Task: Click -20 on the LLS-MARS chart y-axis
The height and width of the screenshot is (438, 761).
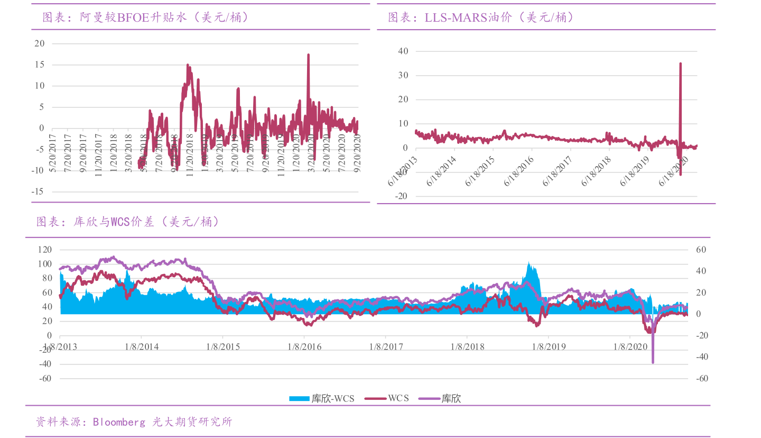Action: click(x=402, y=196)
